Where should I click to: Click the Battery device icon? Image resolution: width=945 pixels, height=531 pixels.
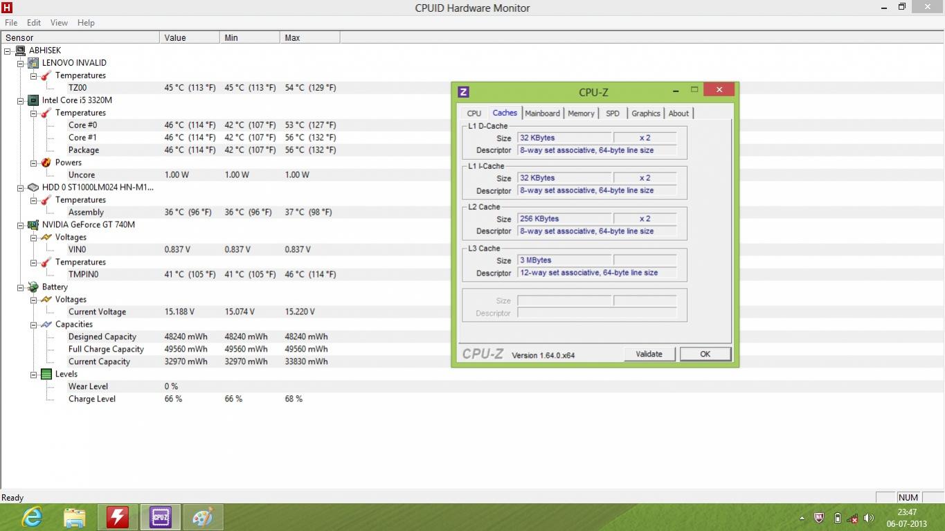click(33, 287)
